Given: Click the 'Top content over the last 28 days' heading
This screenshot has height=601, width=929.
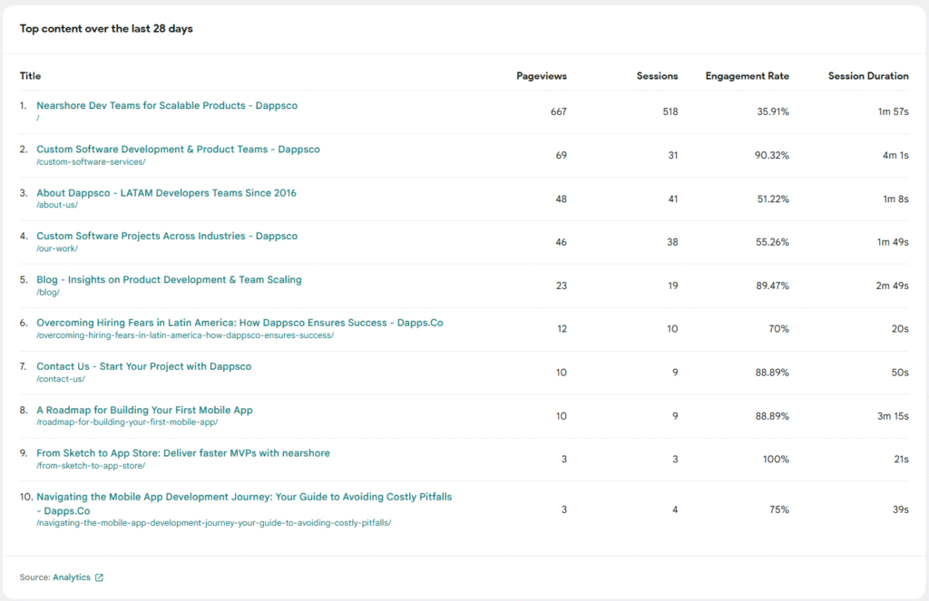Looking at the screenshot, I should (106, 29).
